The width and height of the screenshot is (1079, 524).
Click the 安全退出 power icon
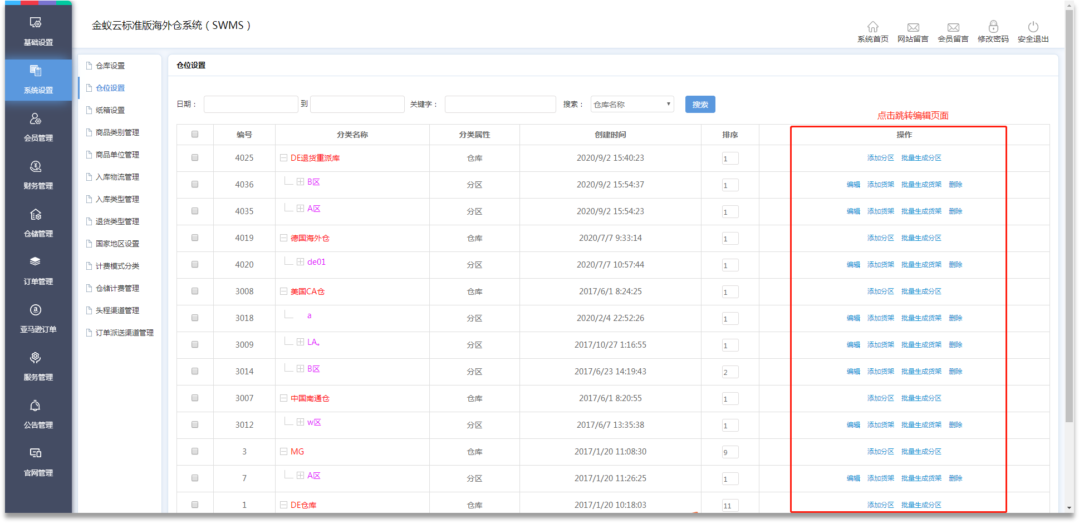coord(1033,27)
